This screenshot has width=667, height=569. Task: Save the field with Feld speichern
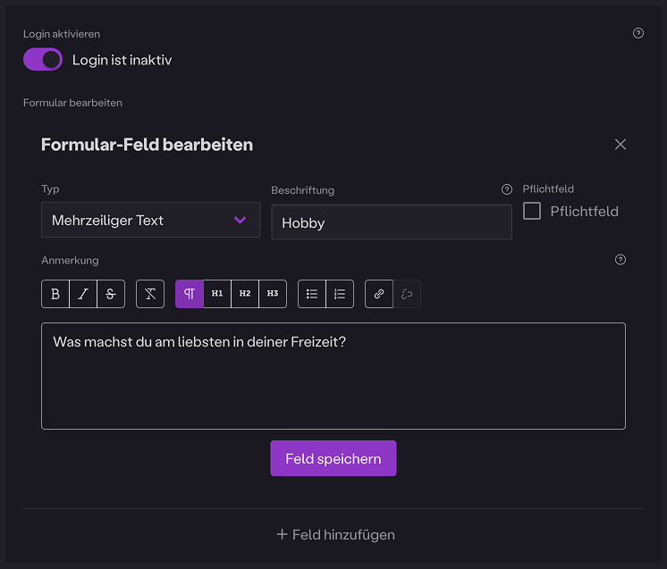(x=333, y=458)
